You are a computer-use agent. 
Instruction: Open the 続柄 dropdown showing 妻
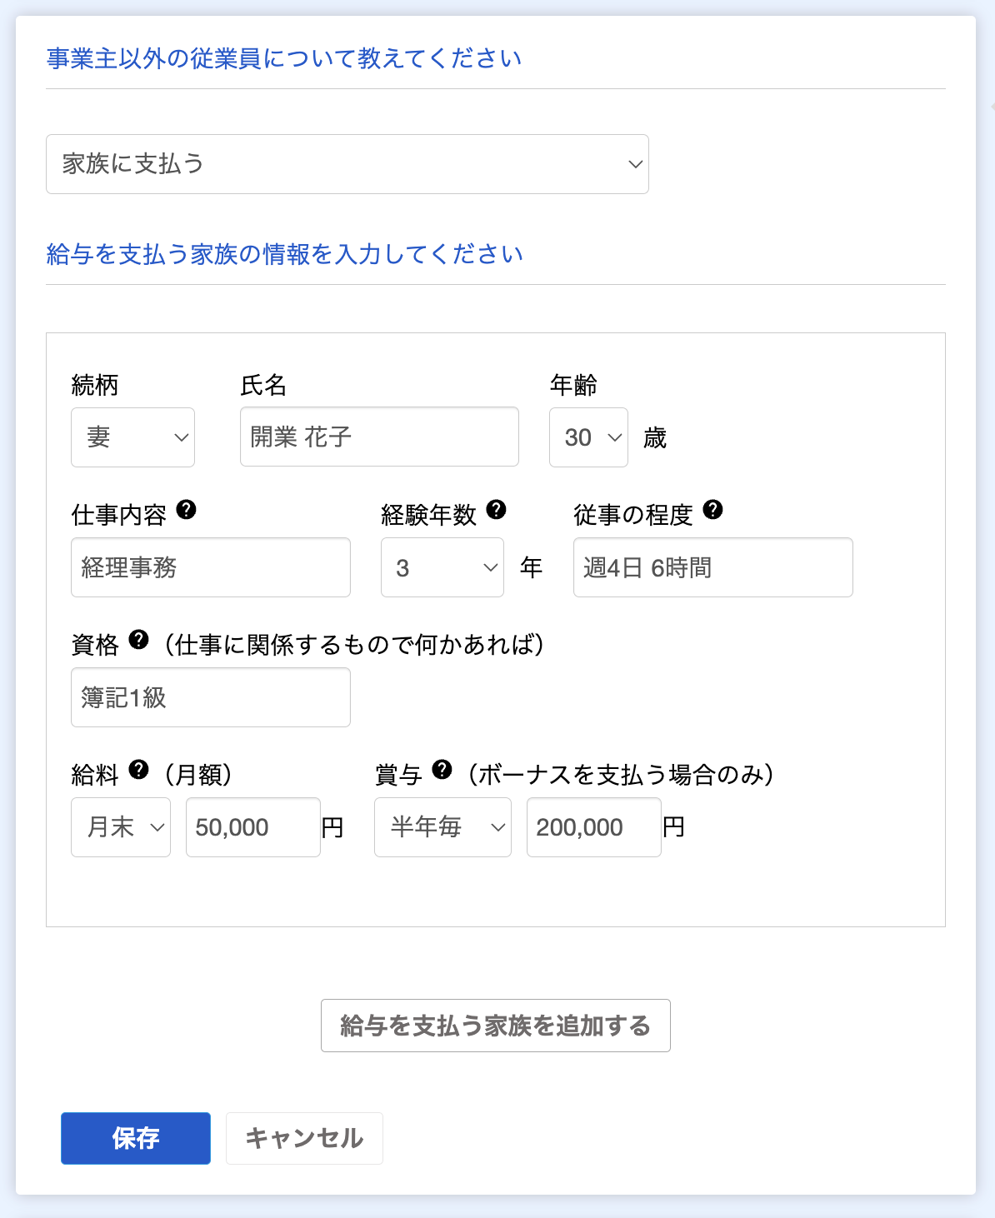click(133, 437)
